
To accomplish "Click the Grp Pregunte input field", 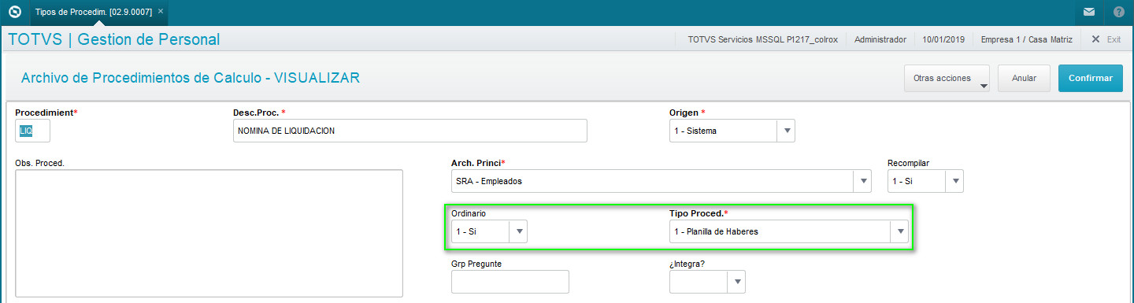I will (510, 282).
